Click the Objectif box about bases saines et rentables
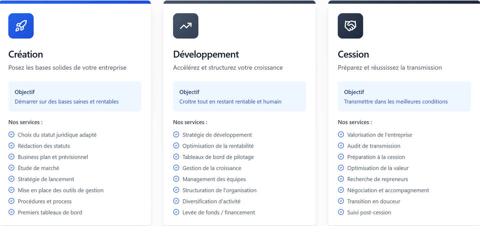This screenshot has width=480, height=226. coord(75,96)
